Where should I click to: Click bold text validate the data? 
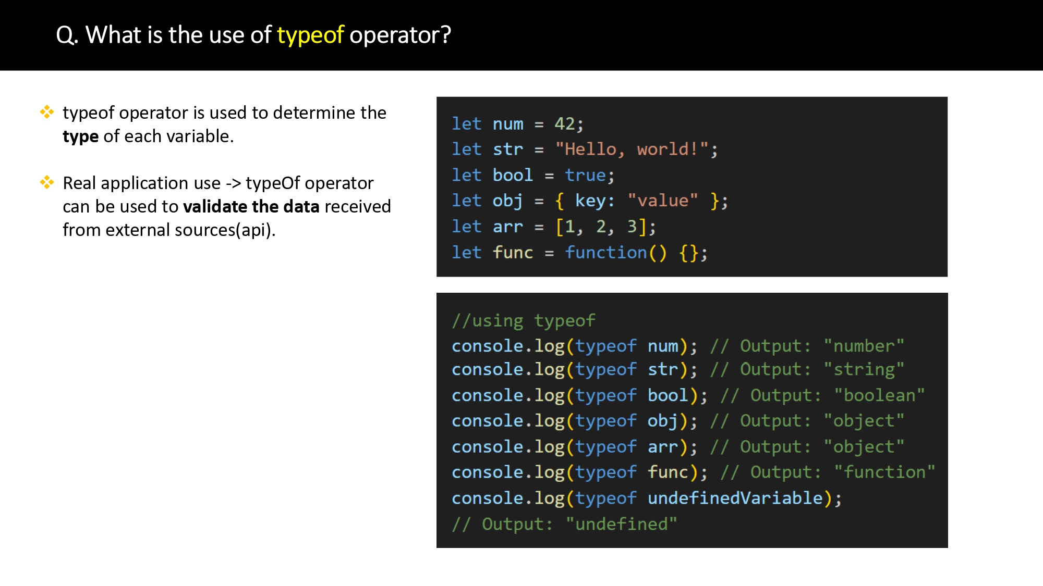click(x=251, y=207)
